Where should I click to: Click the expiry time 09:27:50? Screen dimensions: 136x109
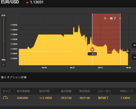[85, 98]
